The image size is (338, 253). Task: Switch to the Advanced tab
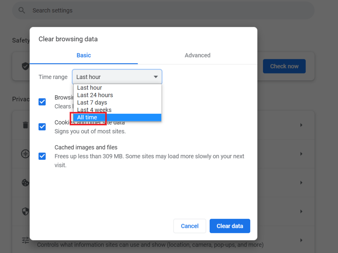[x=197, y=55]
